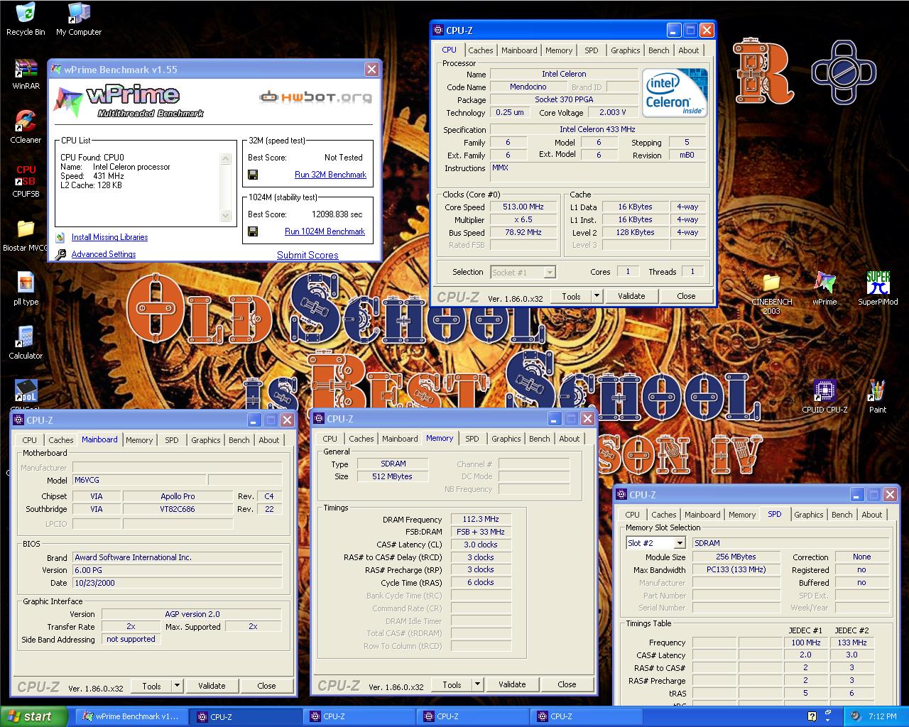The height and width of the screenshot is (727, 909).
Task: Click the 513.00 MHz core speed value
Action: point(523,207)
